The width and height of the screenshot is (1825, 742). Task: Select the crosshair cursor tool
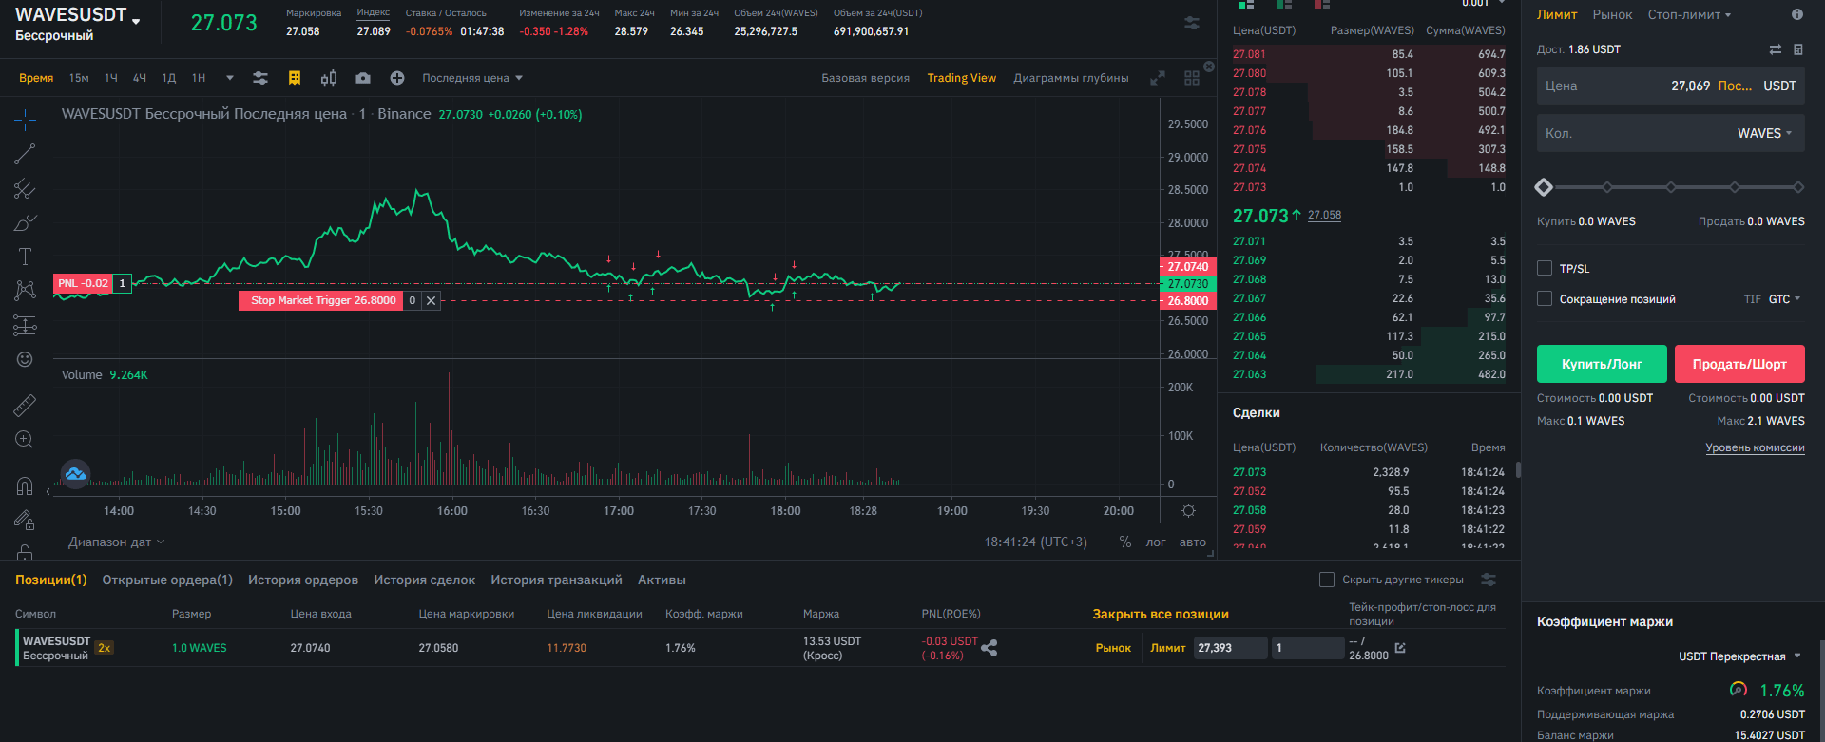coord(25,119)
